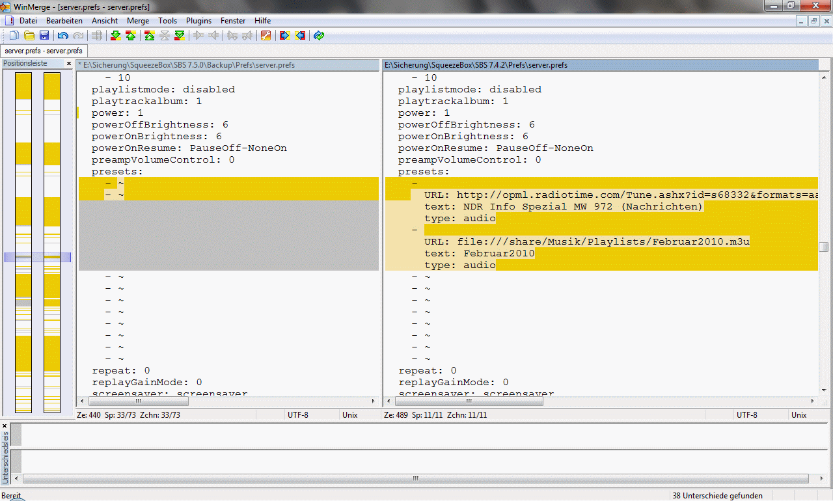Open the Merge menu
The width and height of the screenshot is (833, 501).
[138, 21]
